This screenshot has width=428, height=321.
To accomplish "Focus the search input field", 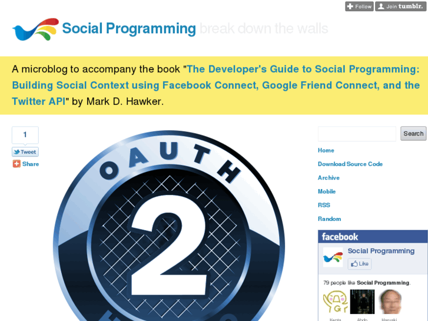I will [x=357, y=134].
